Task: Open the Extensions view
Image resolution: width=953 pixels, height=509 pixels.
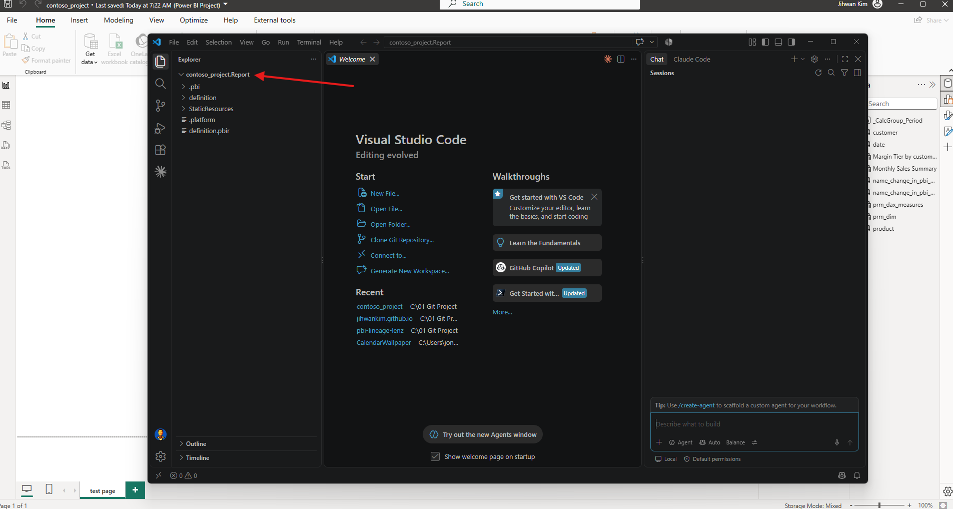Action: 161,150
